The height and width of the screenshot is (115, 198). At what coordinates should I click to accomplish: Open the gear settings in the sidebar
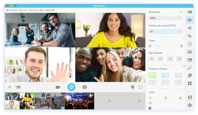(x=190, y=105)
